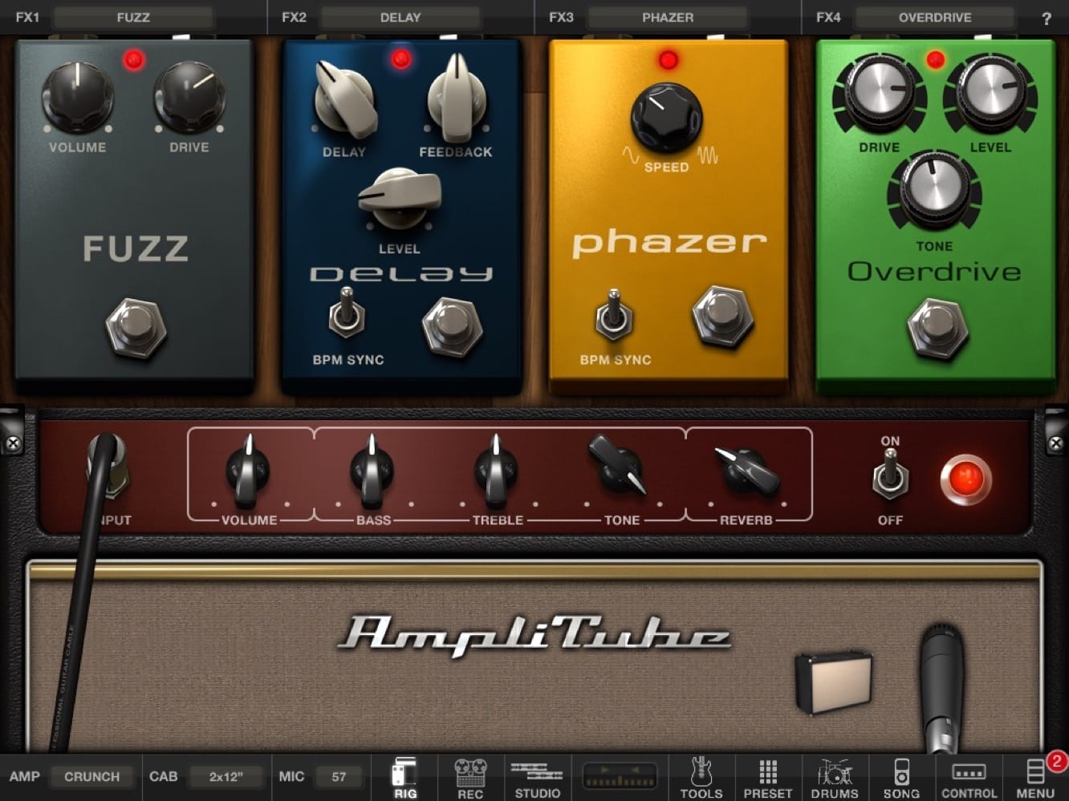Screen dimensions: 1069x801
Task: Toggle the Fuzz pedal footswitch
Action: pos(136,328)
